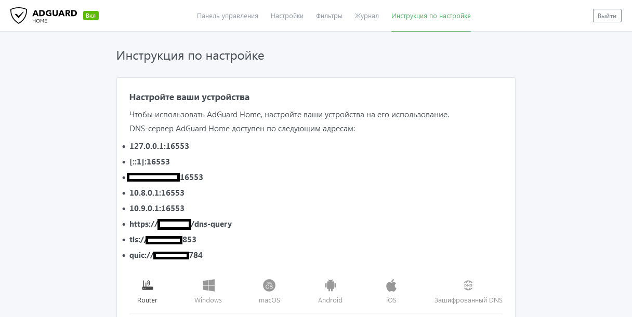
Task: Select the Windows icon
Action: pyautogui.click(x=208, y=285)
